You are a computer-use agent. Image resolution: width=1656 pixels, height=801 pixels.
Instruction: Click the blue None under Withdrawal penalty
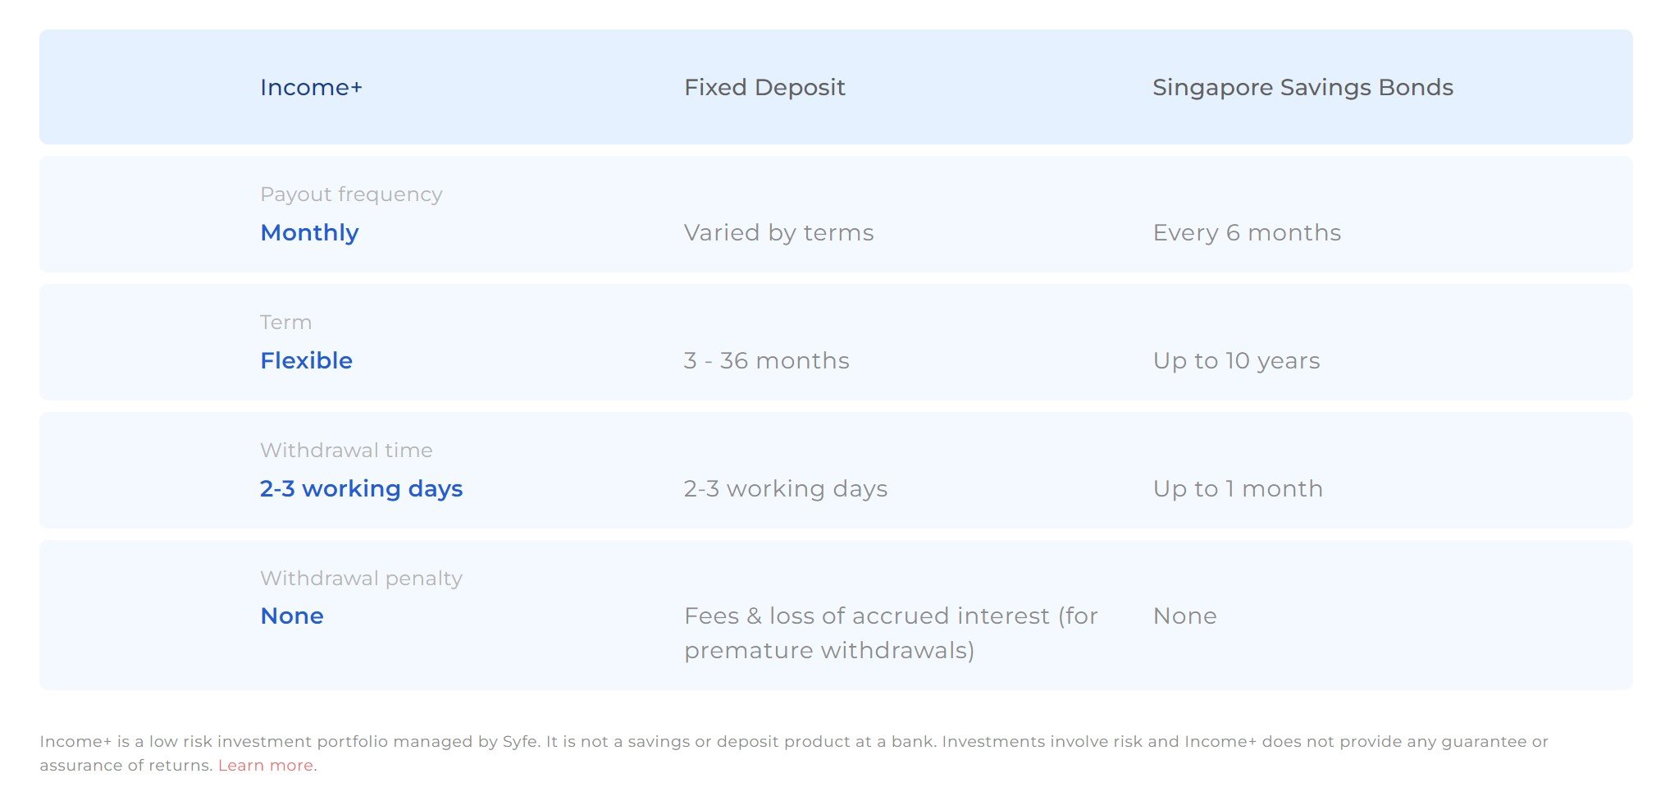[291, 616]
